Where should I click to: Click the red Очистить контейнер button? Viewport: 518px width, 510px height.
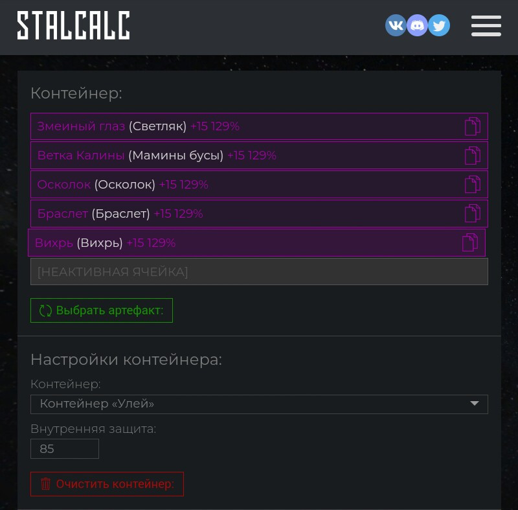pos(107,484)
